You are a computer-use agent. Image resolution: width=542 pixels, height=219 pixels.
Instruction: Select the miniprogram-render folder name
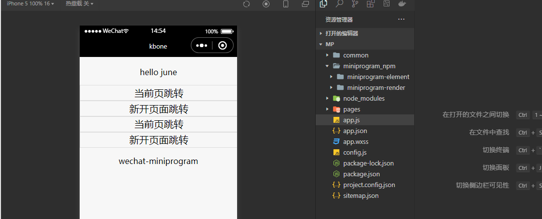tap(376, 87)
